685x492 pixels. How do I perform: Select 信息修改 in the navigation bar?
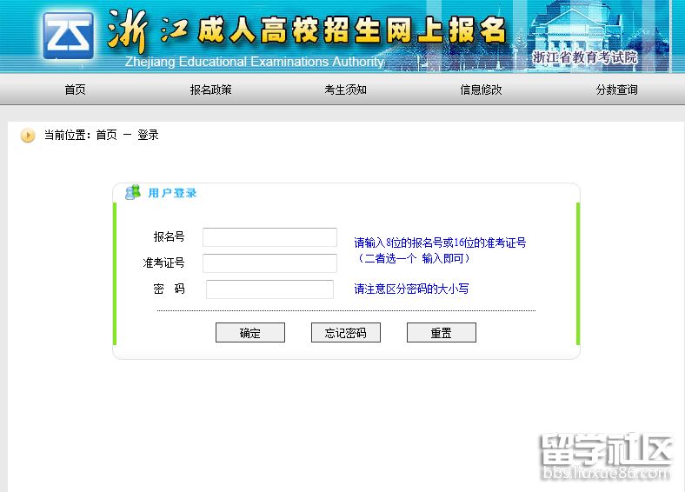[481, 90]
